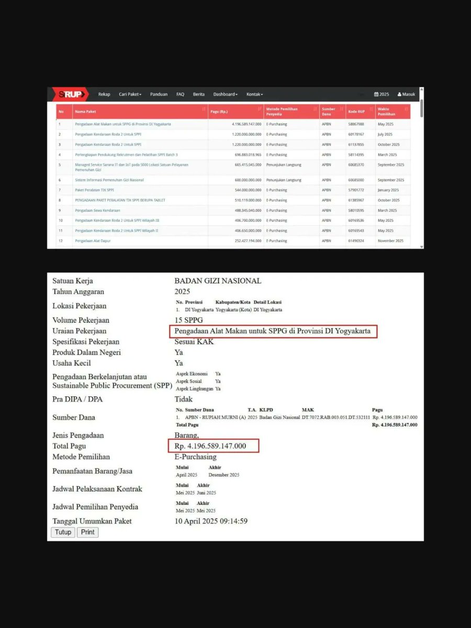Select BADAN GIZI NASIONAL Satuan Kerja value
471x628 pixels.
(218, 281)
